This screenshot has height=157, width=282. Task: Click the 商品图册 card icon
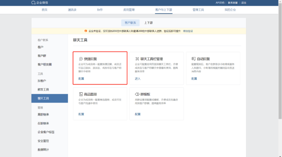click(81, 94)
